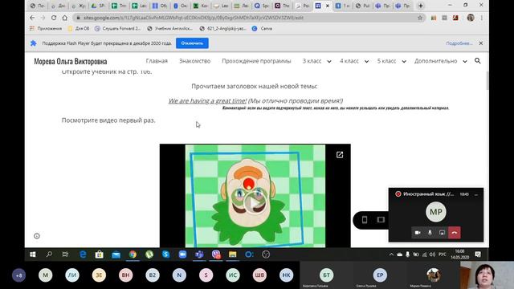Toggle camera in Teams call popup
Screen dimensions: 514x289
pyautogui.click(x=418, y=233)
